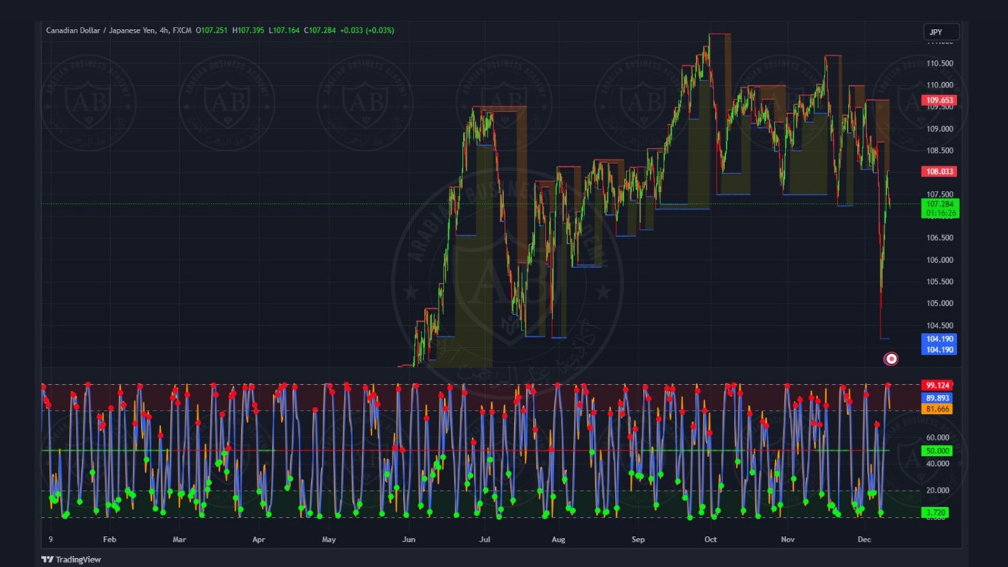The height and width of the screenshot is (567, 1008).
Task: Click the red circular marker below the chart
Action: (890, 359)
